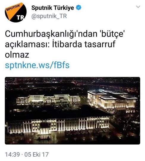Viewport: 145px width, 161px height.
Task: Click the white TR letters in logo
Action: tap(21, 18)
